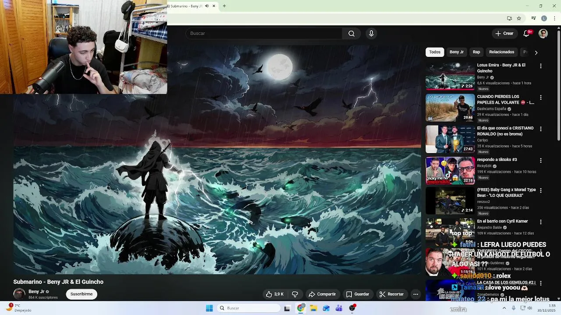Open options for respondo a tiktoks #3
561x315 pixels.
click(x=540, y=160)
